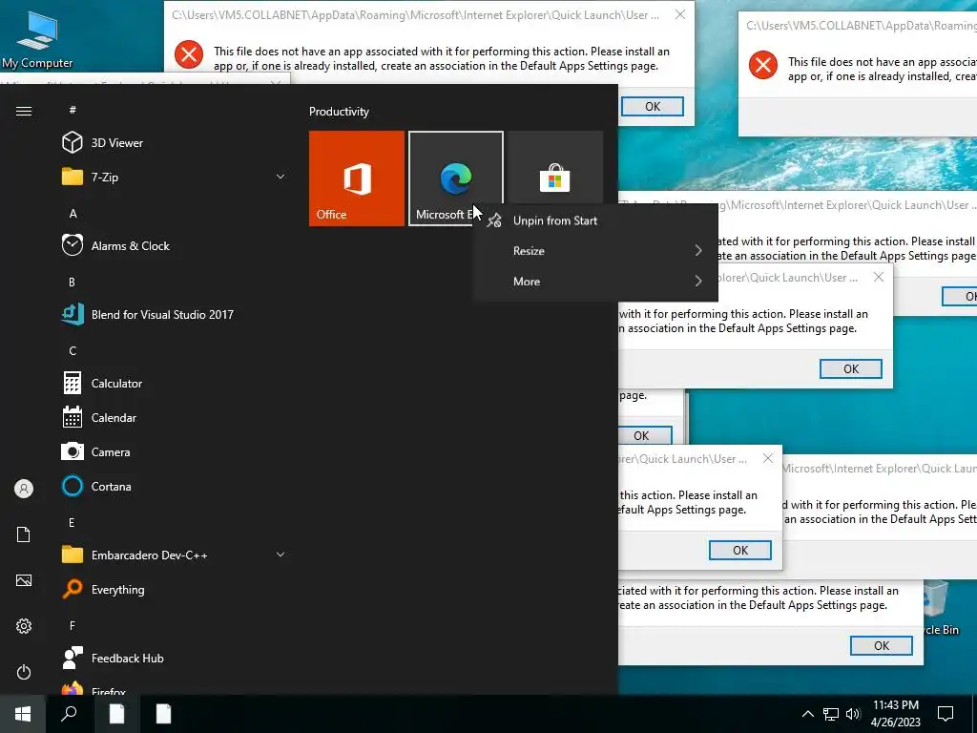Screen dimensions: 977x733
Task: Click OK in the topmost error dialog
Action: tap(653, 107)
